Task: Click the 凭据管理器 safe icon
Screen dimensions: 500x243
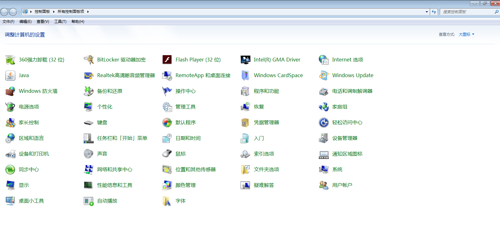Action: coord(245,122)
